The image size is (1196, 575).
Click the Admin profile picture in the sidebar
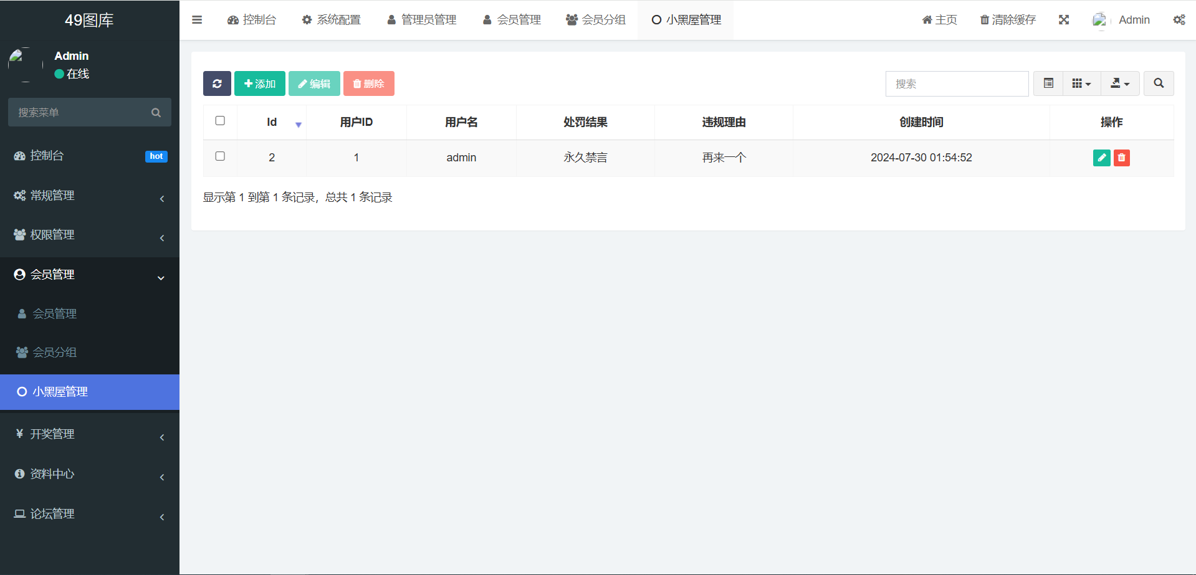pyautogui.click(x=25, y=65)
